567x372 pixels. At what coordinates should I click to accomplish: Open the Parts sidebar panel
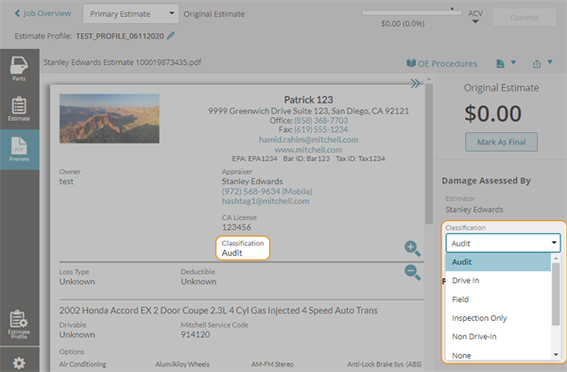pos(19,69)
